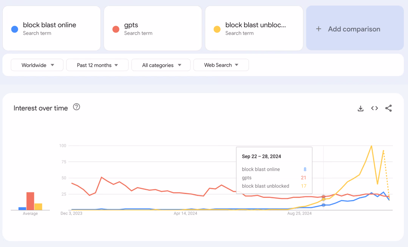Open the Past 12 months time range dropdown
The width and height of the screenshot is (408, 247).
coord(97,65)
